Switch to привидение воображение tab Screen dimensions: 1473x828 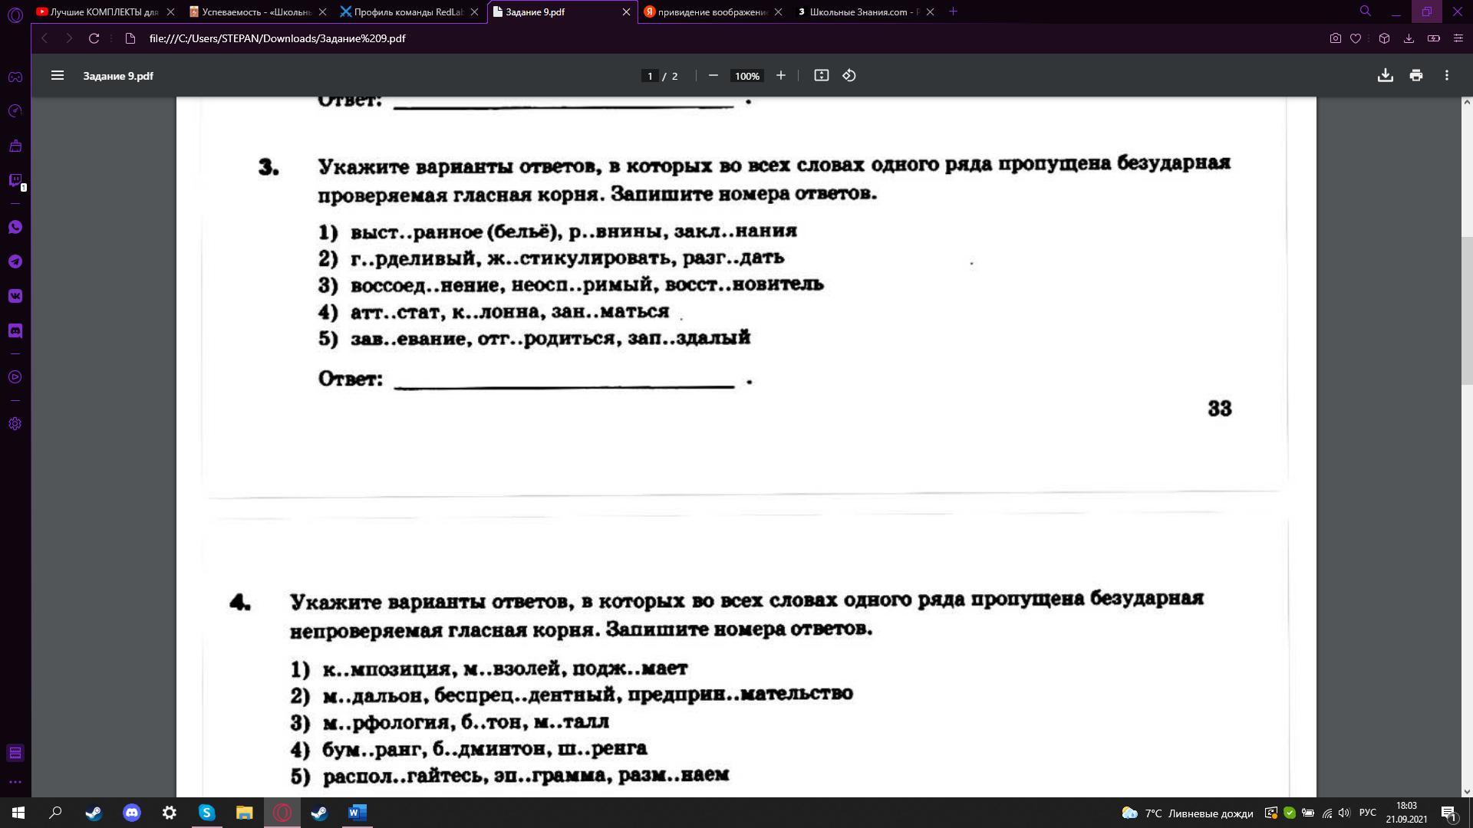713,12
